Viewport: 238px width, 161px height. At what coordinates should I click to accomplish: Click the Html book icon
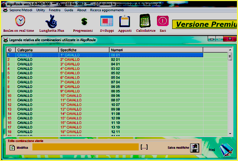click(226, 150)
